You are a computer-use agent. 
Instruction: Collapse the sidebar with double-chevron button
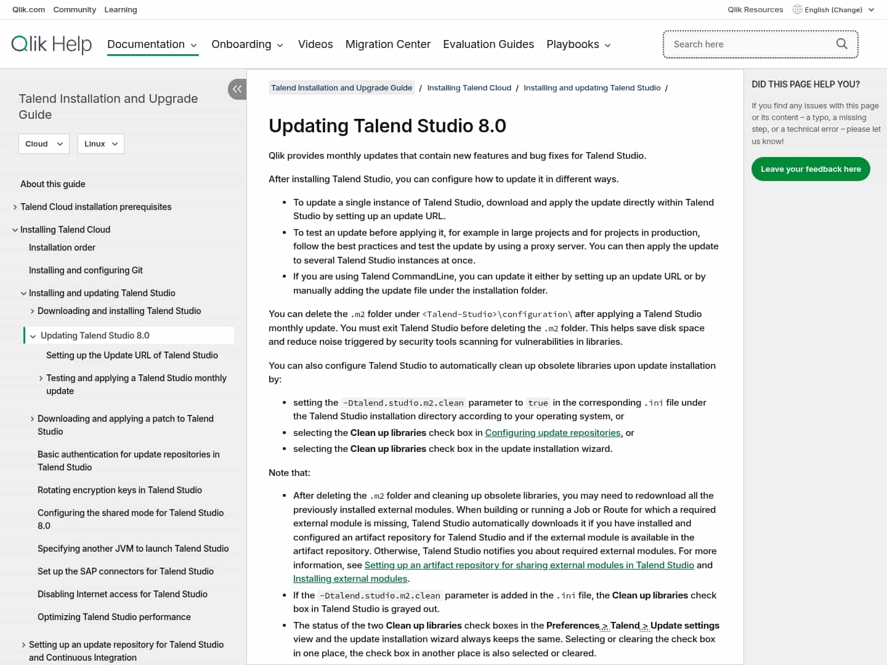[x=237, y=89]
